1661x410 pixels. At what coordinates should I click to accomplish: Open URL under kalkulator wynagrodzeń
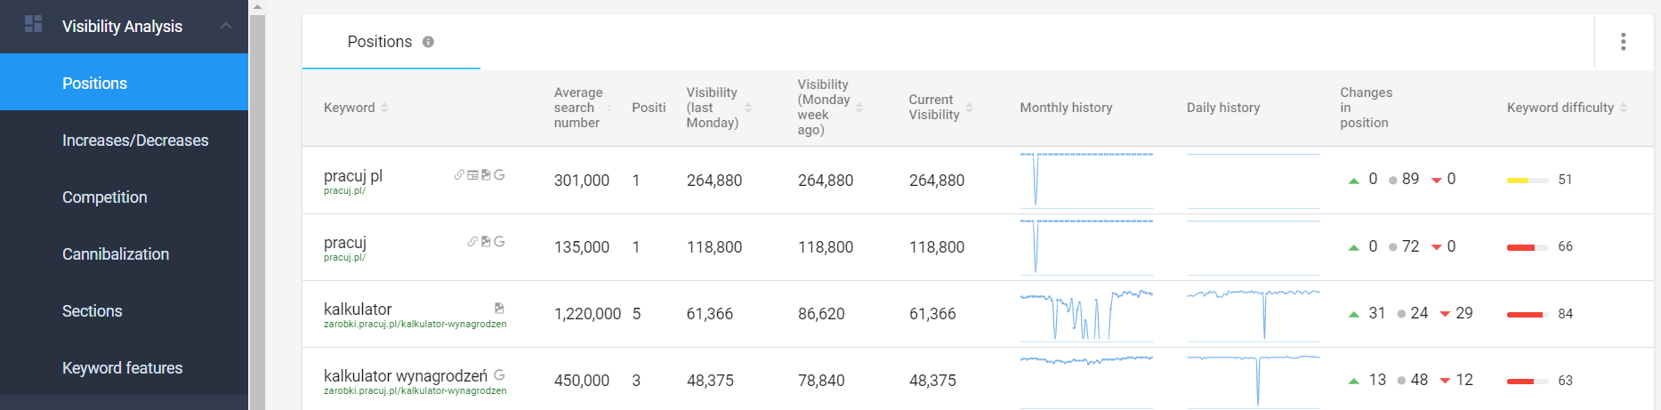tap(415, 391)
